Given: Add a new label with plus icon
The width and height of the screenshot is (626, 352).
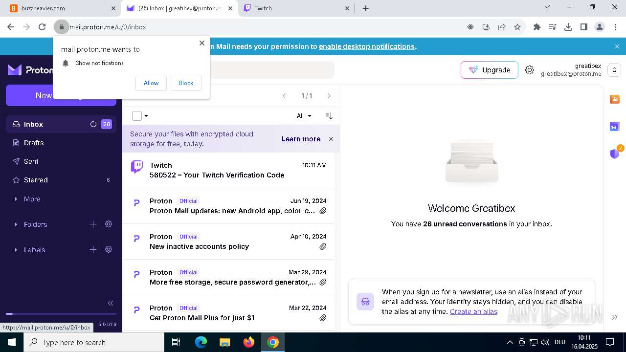Looking at the screenshot, I should (x=93, y=249).
